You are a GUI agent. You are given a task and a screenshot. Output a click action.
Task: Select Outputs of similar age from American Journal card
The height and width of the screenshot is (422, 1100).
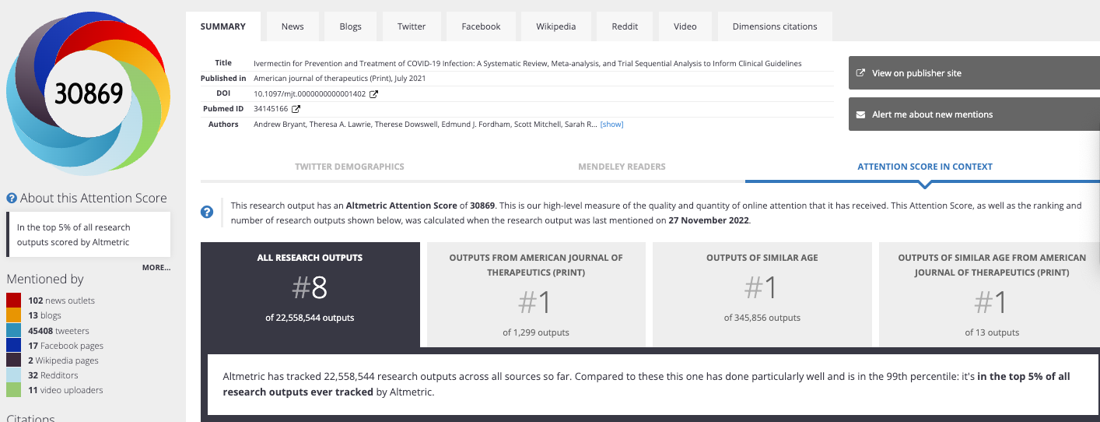(x=989, y=294)
